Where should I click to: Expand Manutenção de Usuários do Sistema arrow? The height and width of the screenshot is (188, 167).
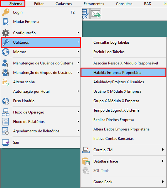[78, 63]
